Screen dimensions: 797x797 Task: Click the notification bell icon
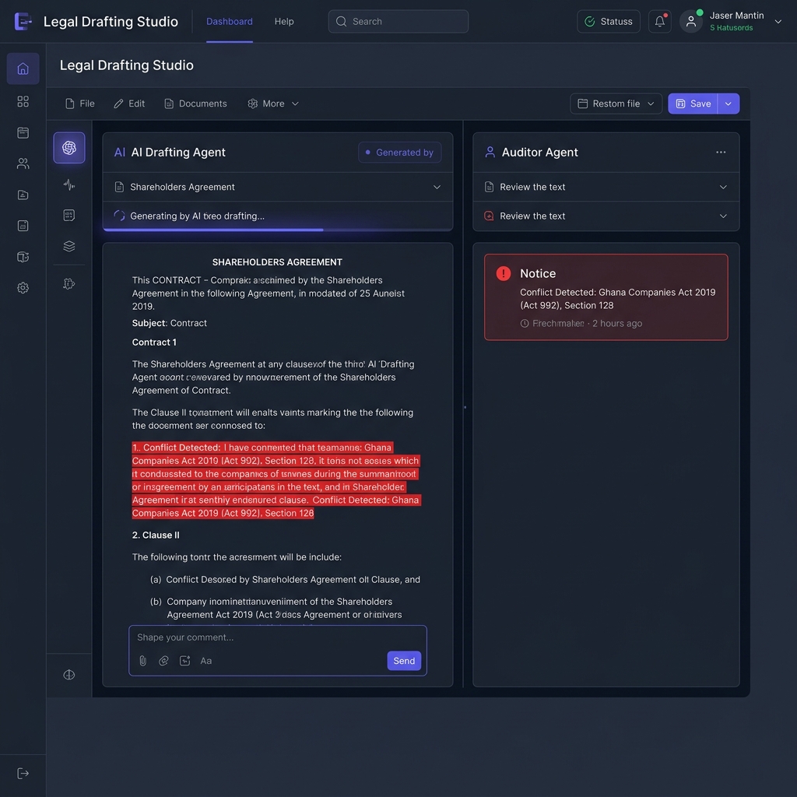pos(660,22)
